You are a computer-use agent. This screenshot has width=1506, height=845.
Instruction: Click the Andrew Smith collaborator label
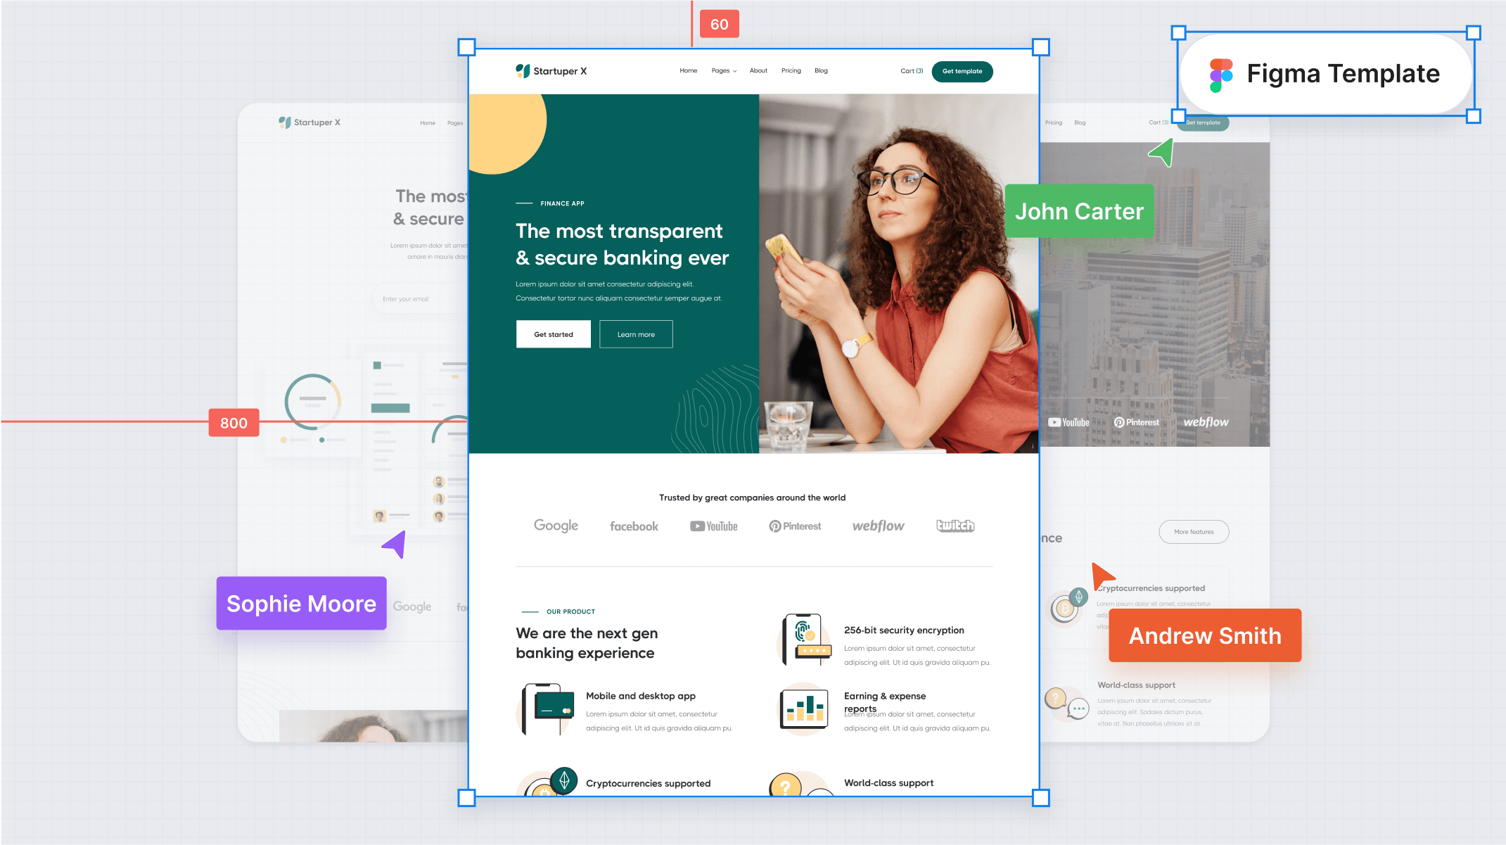coord(1204,635)
